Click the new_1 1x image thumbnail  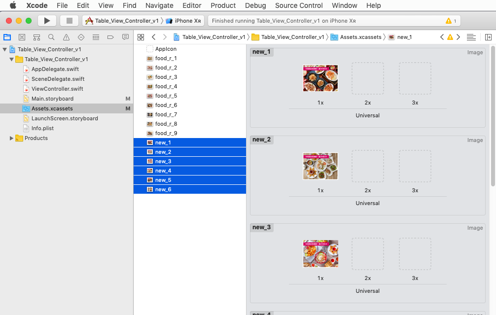pyautogui.click(x=320, y=78)
